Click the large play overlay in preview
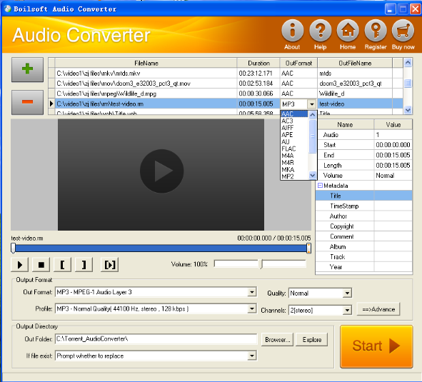The width and height of the screenshot is (422, 382). click(x=162, y=171)
